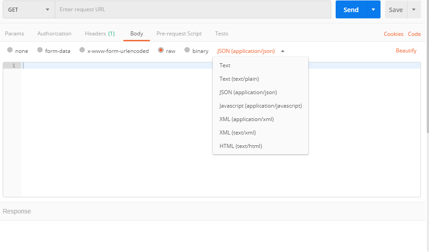Open the Headers (1) tab
Image resolution: width=429 pixels, height=252 pixels.
(x=100, y=34)
